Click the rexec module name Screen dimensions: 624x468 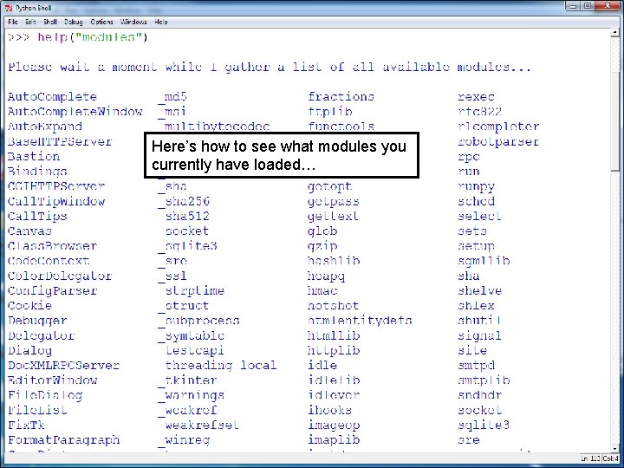click(476, 97)
